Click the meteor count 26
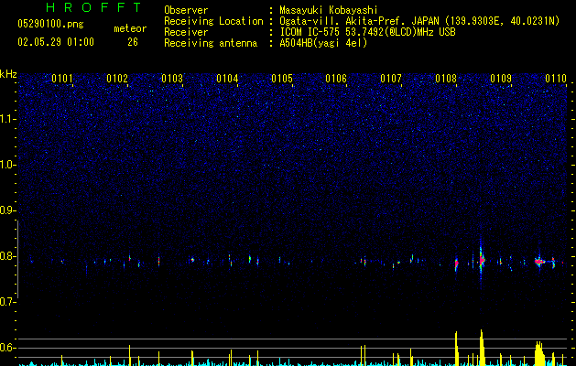 (x=133, y=42)
